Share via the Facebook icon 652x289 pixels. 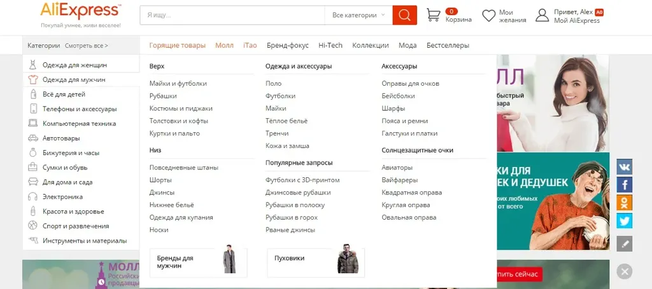[624, 184]
